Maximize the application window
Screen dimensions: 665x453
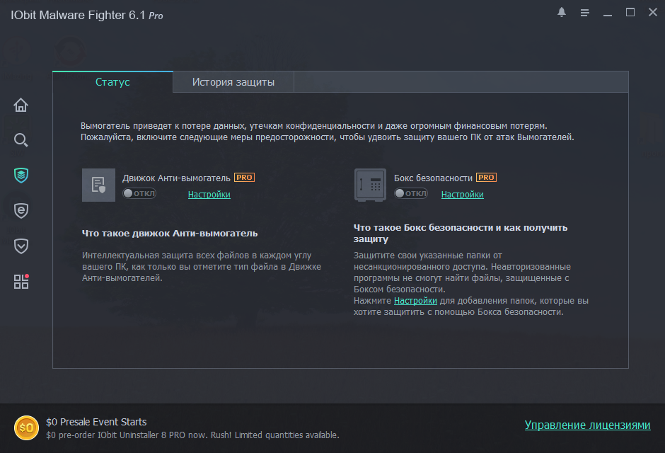tap(630, 12)
